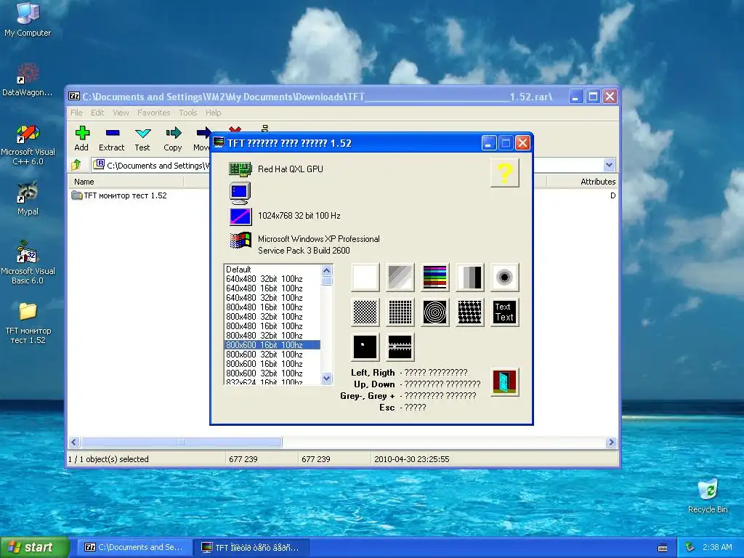Click the yellow question mark help button
Viewport: 744px width, 558px height.
tap(504, 173)
